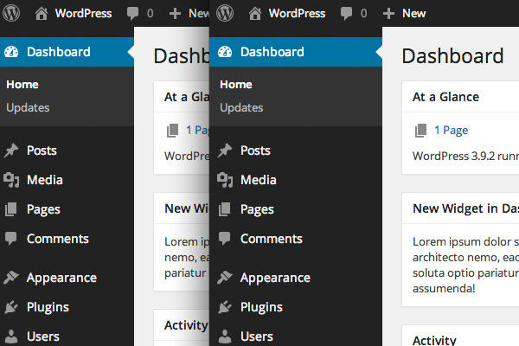Open Plugins plug icon in right sidebar
519x346 pixels.
224,307
